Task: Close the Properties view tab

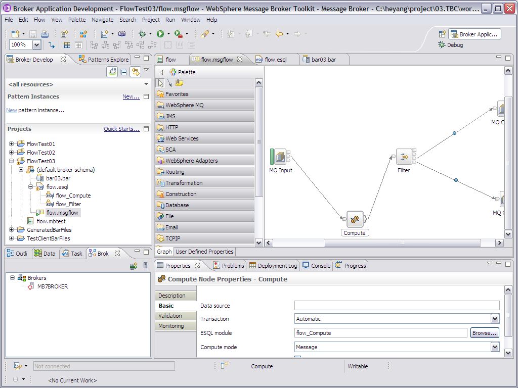Action: [197, 265]
